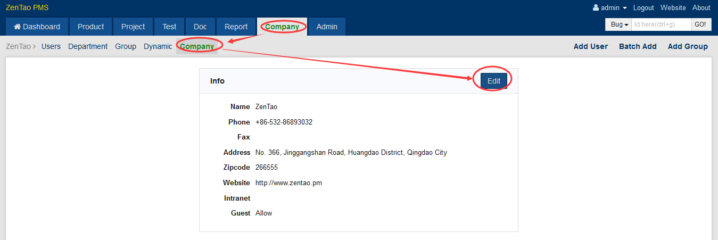
Task: Open the Users submenu
Action: click(51, 46)
